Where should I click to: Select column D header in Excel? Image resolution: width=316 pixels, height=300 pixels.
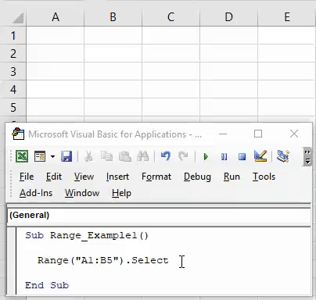(228, 17)
